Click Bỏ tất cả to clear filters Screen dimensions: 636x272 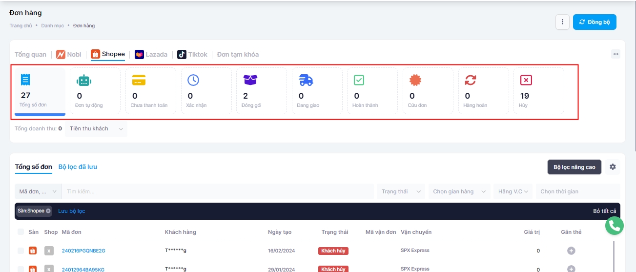coord(605,211)
